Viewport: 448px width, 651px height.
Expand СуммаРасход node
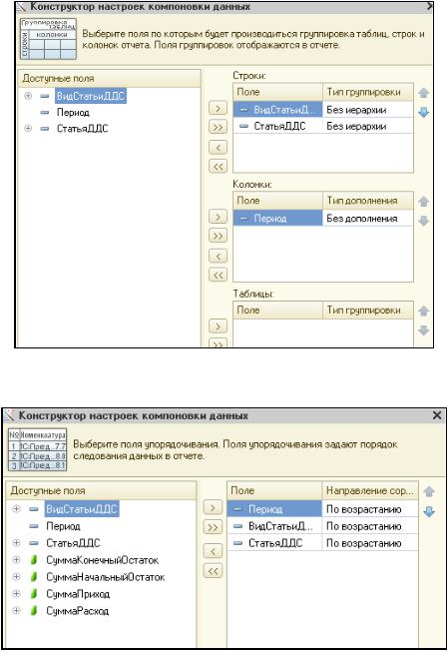point(17,611)
